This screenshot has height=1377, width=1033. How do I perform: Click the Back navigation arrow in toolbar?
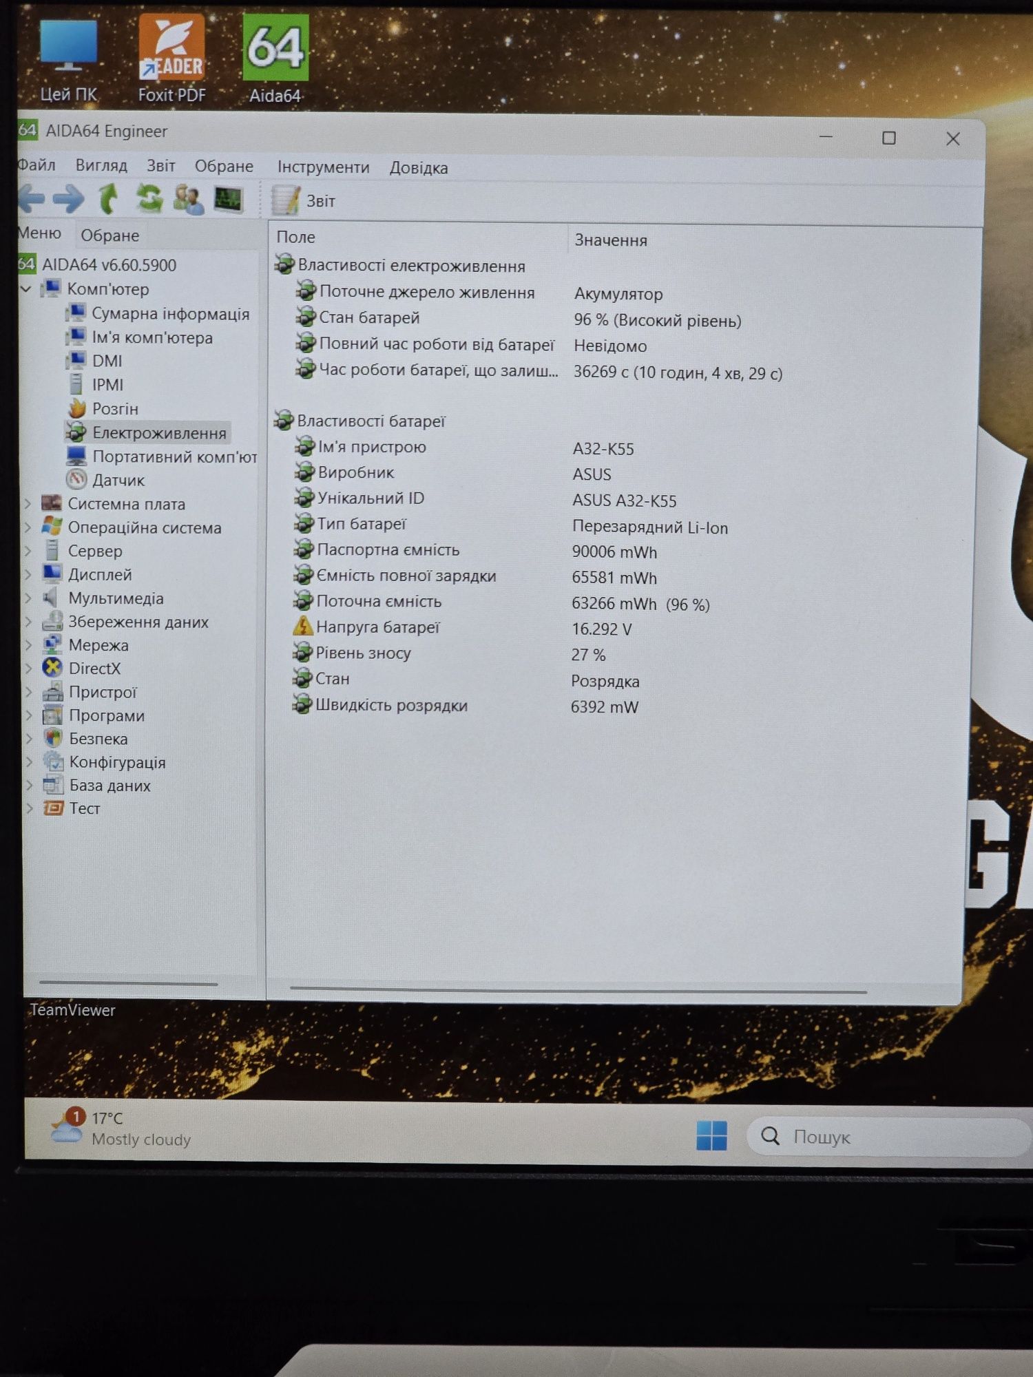(x=31, y=199)
